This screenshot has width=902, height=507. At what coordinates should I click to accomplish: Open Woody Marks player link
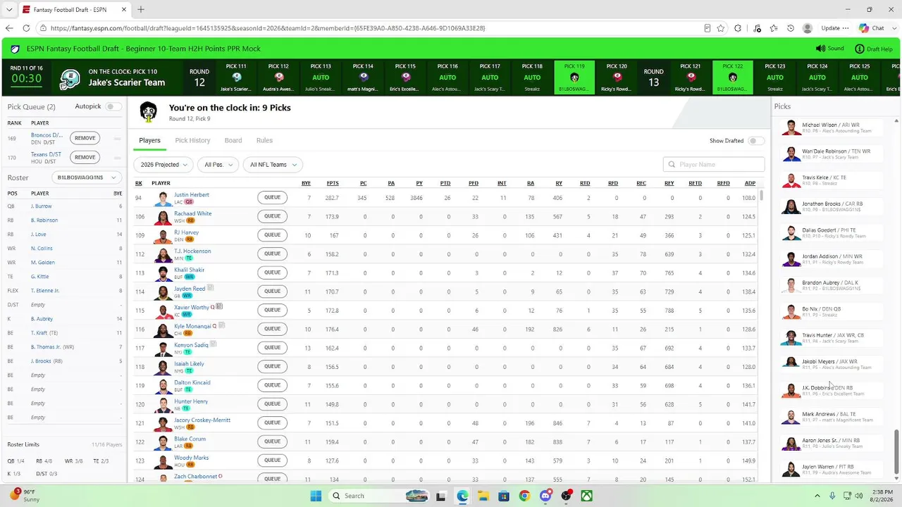point(190,458)
